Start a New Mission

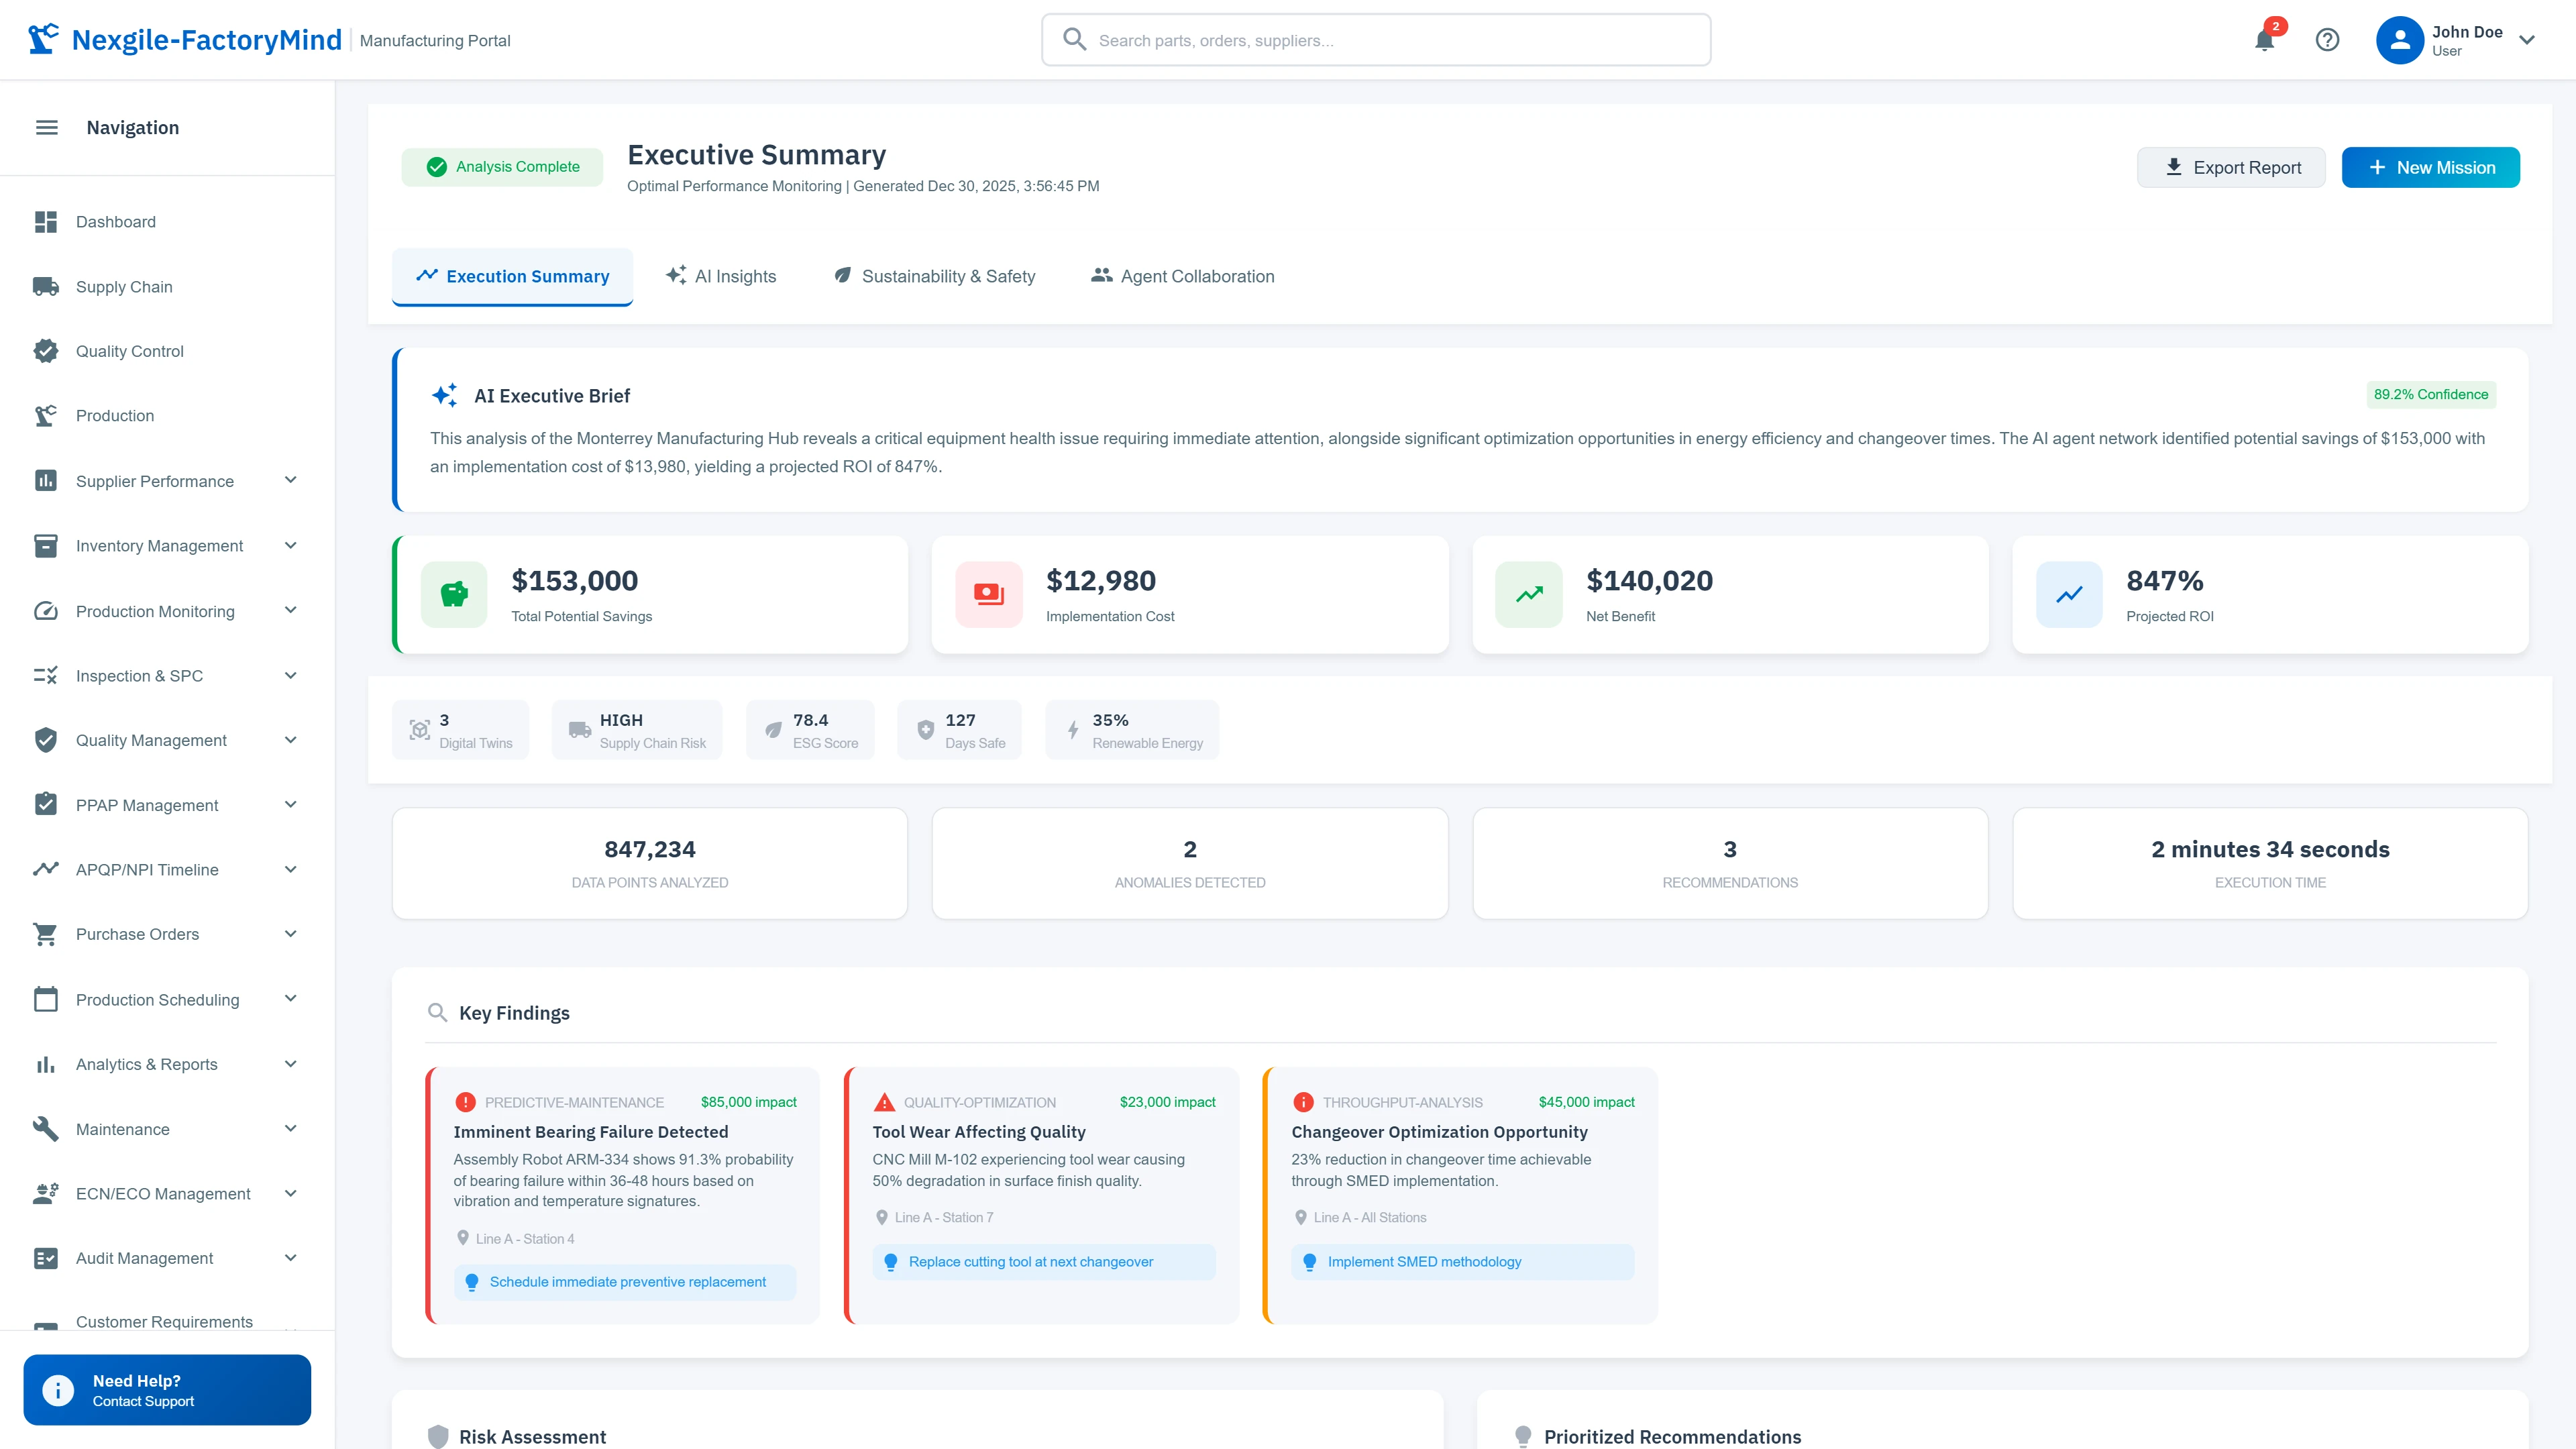tap(2430, 167)
